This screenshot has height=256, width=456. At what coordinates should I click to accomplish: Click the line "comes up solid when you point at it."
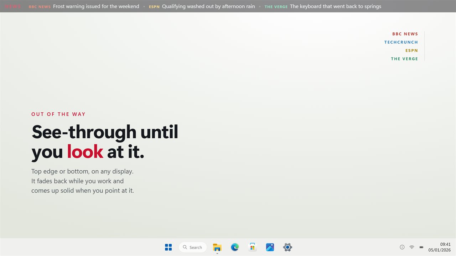pyautogui.click(x=83, y=191)
